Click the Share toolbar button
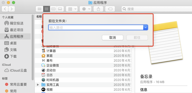Image resolution: width=192 pixels, height=93 pixels. point(98,9)
